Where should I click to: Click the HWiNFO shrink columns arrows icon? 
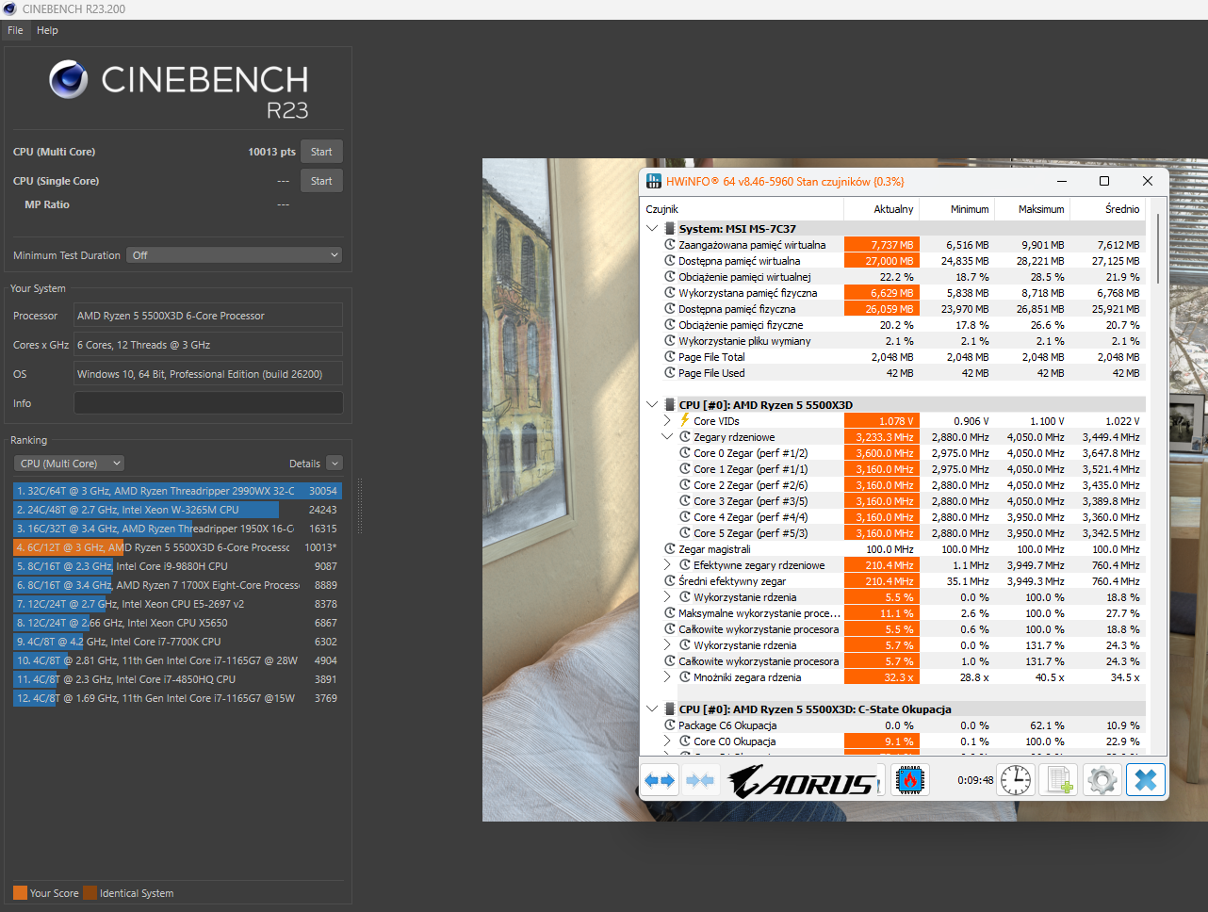(700, 780)
